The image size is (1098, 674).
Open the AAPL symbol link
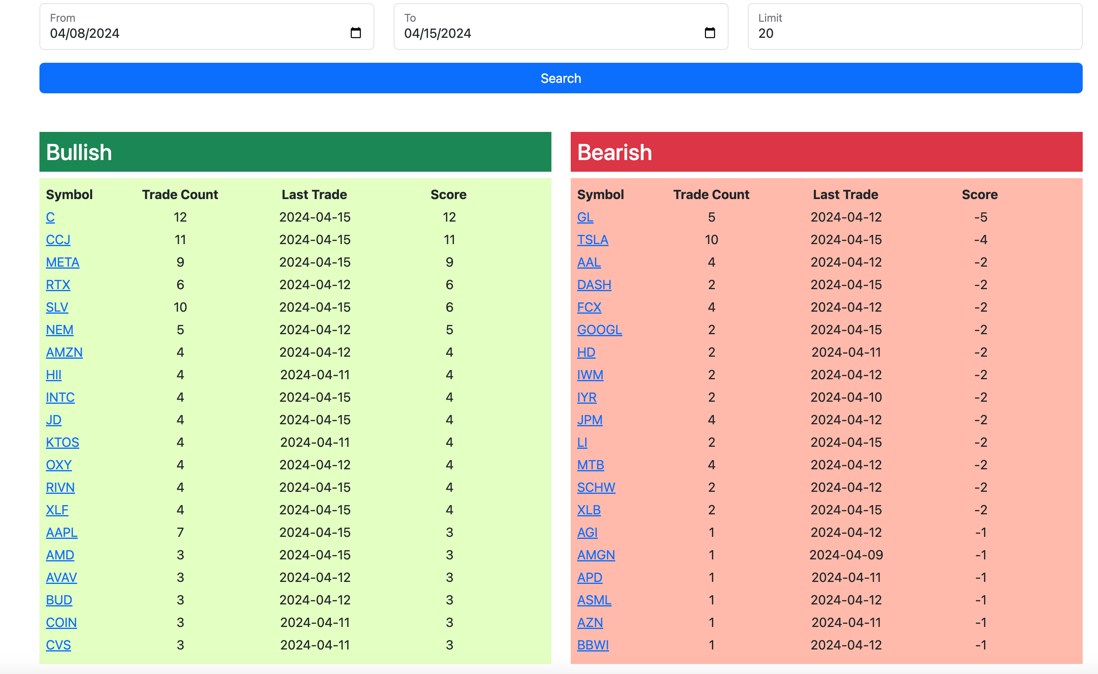pyautogui.click(x=62, y=532)
